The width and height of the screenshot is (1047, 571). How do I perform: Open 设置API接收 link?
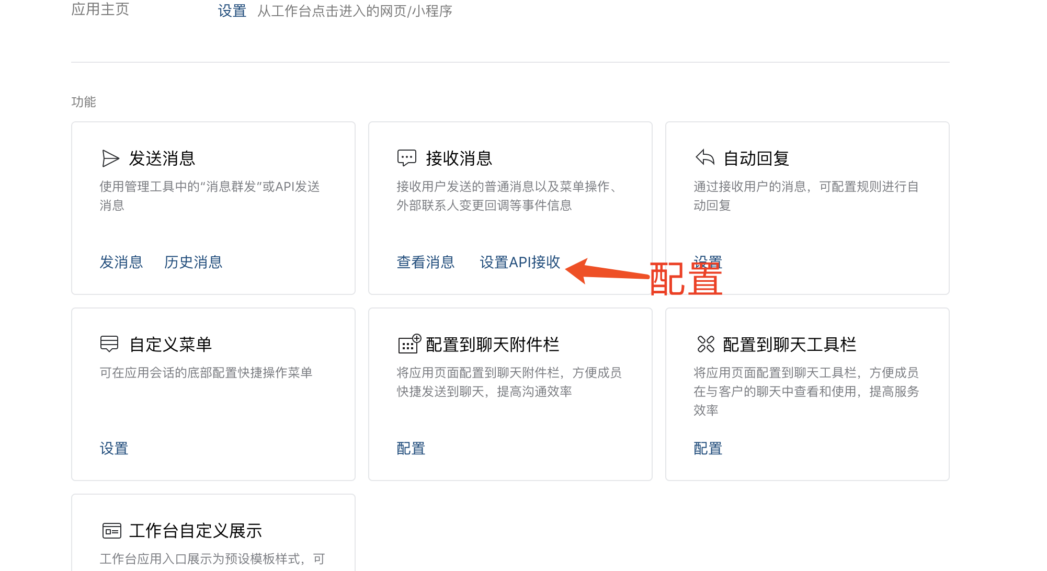tap(520, 262)
